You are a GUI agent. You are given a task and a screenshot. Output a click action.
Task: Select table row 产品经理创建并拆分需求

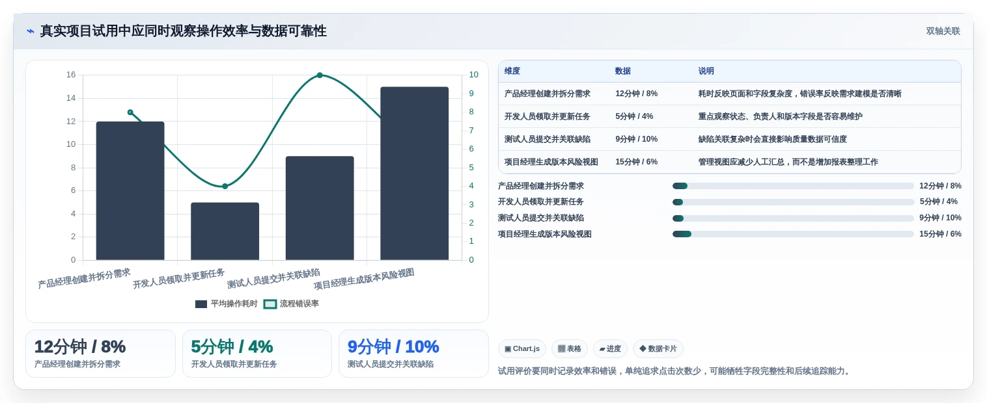click(729, 94)
